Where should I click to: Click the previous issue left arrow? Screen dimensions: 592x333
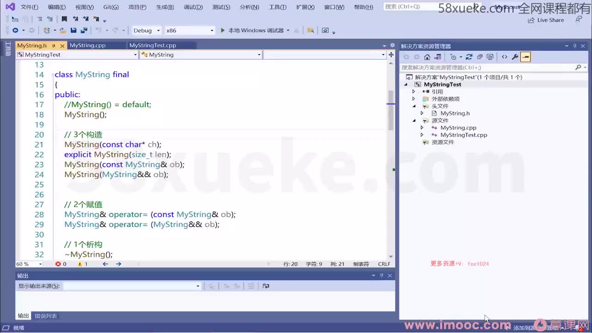tap(105, 264)
